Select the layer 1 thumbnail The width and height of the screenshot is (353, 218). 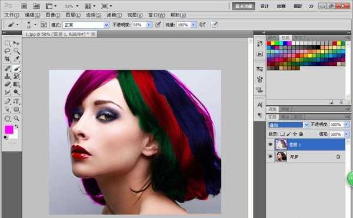point(281,145)
